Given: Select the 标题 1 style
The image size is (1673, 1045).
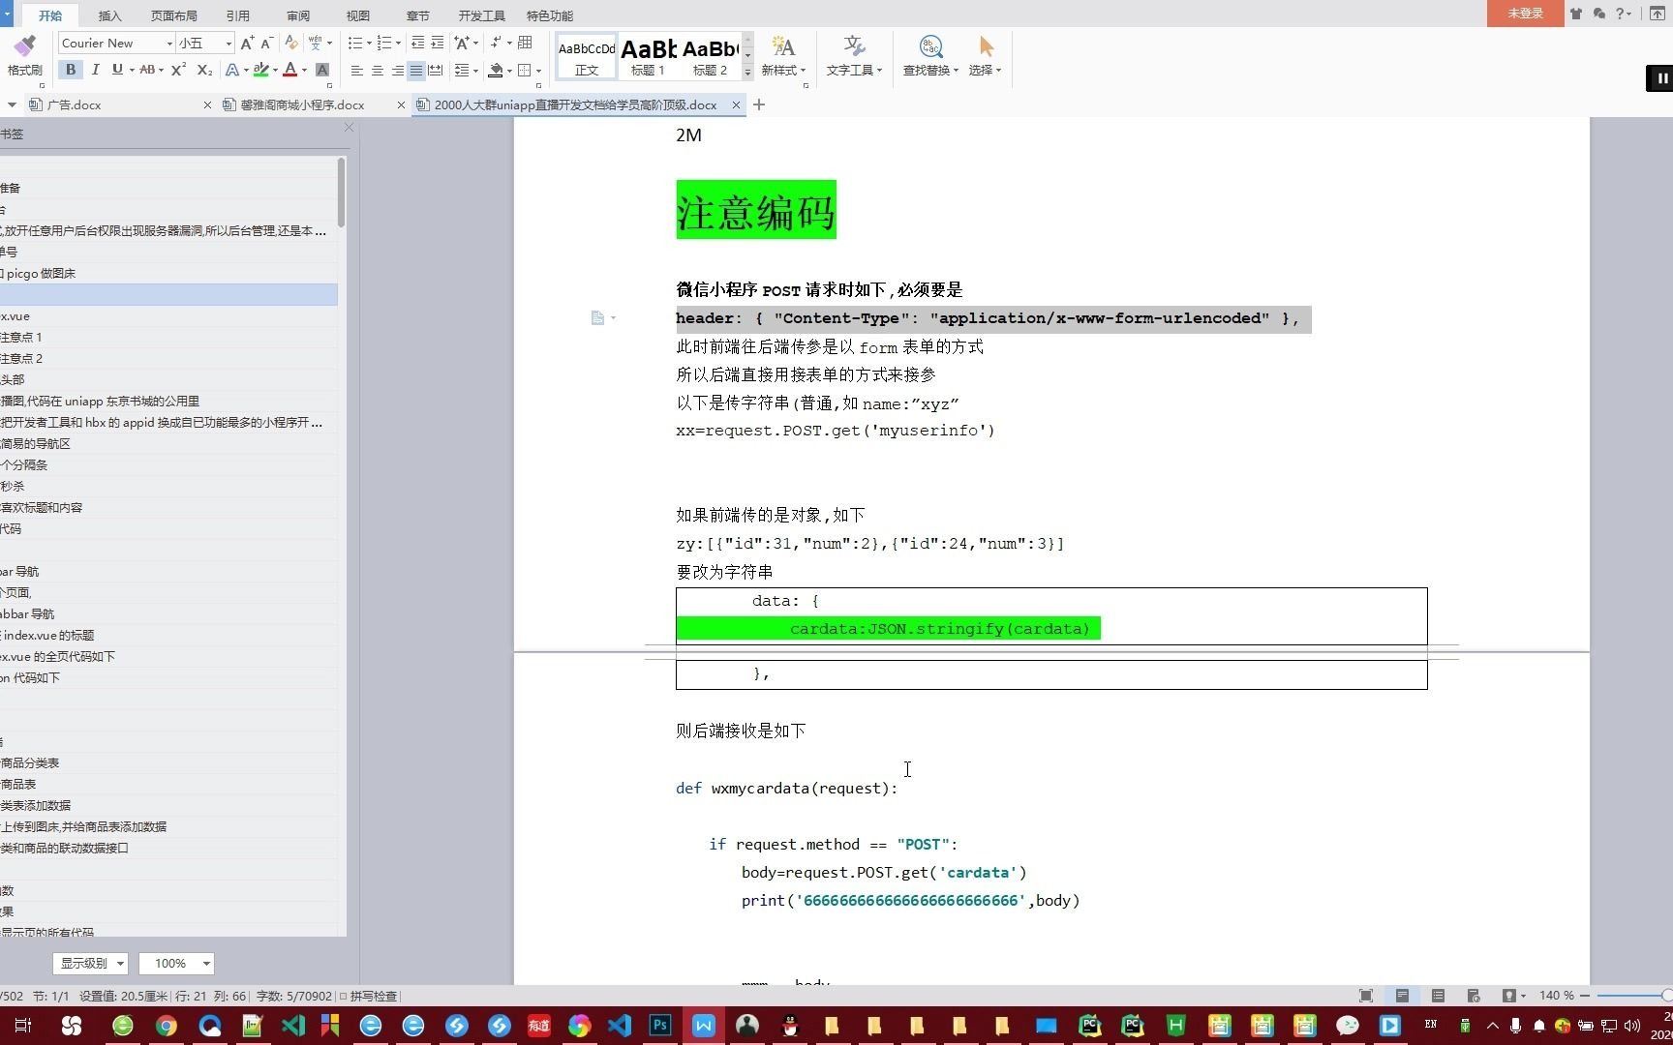Looking at the screenshot, I should [x=648, y=56].
